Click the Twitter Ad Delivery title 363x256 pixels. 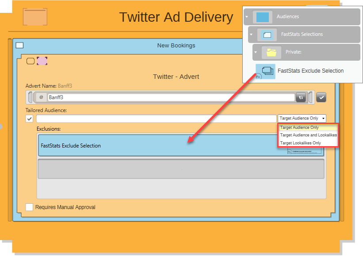176,17
